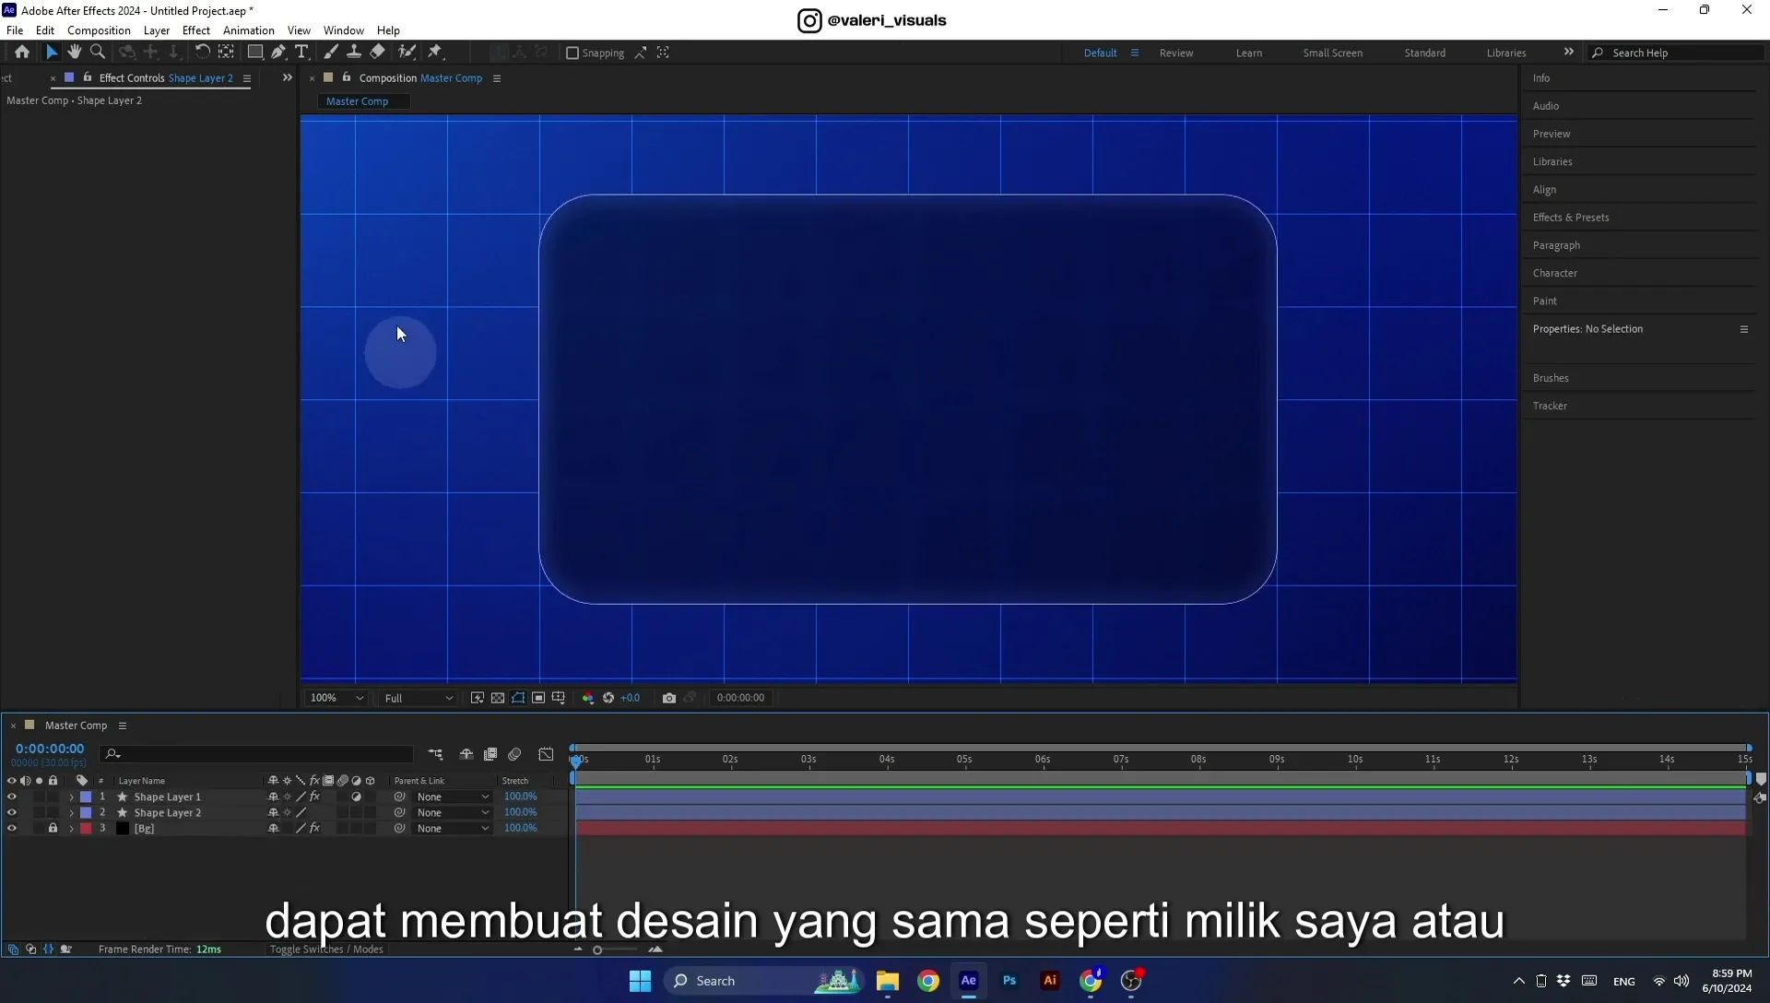
Task: Select the Zoom magnifier tool
Action: (98, 53)
